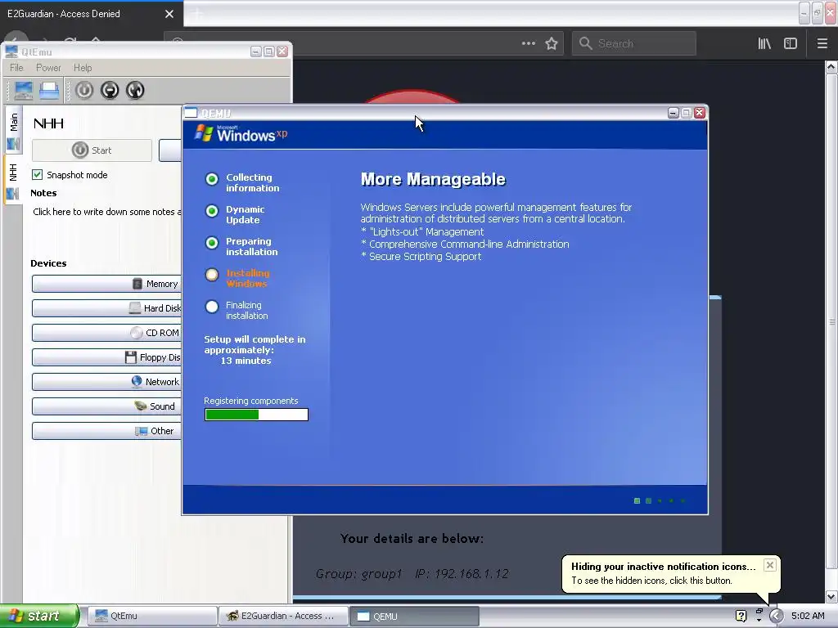Expand the Hard Disk device section

click(x=107, y=308)
